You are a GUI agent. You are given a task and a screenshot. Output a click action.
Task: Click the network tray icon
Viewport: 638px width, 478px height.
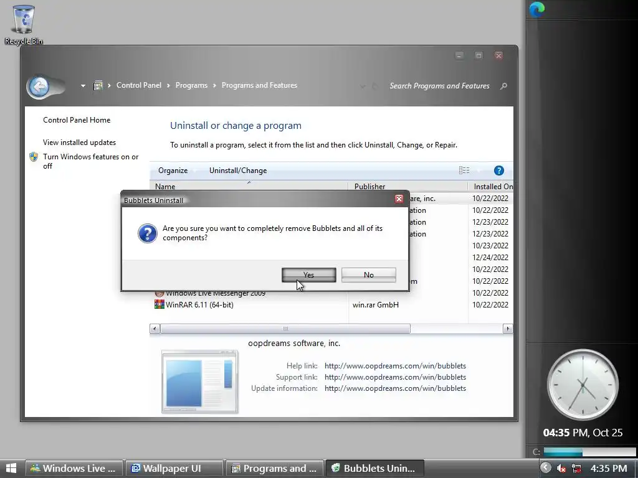(576, 469)
